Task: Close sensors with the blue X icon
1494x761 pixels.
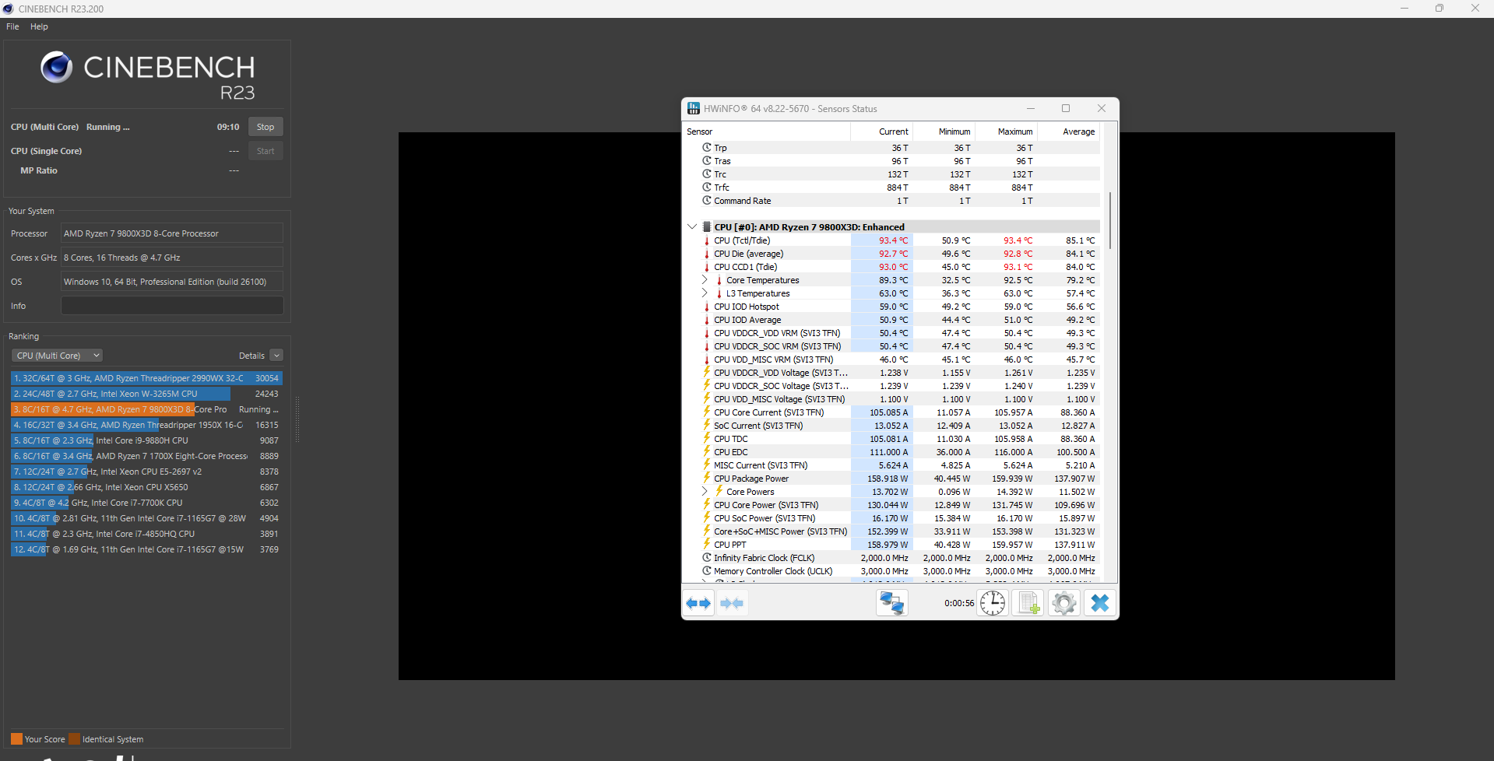Action: [x=1099, y=603]
